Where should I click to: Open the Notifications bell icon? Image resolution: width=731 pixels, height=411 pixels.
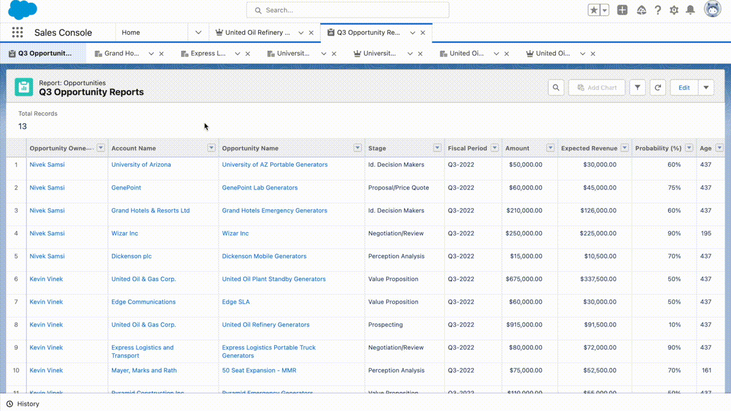click(690, 10)
